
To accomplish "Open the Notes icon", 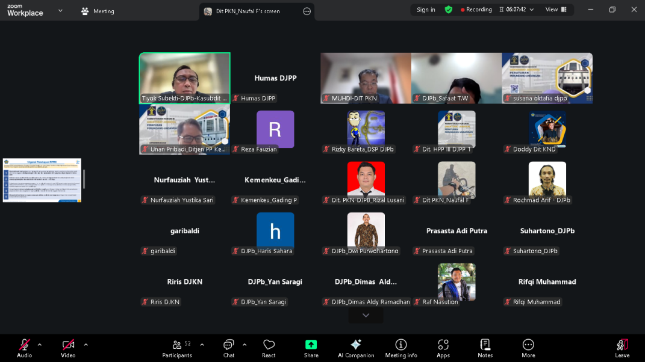I will point(485,345).
